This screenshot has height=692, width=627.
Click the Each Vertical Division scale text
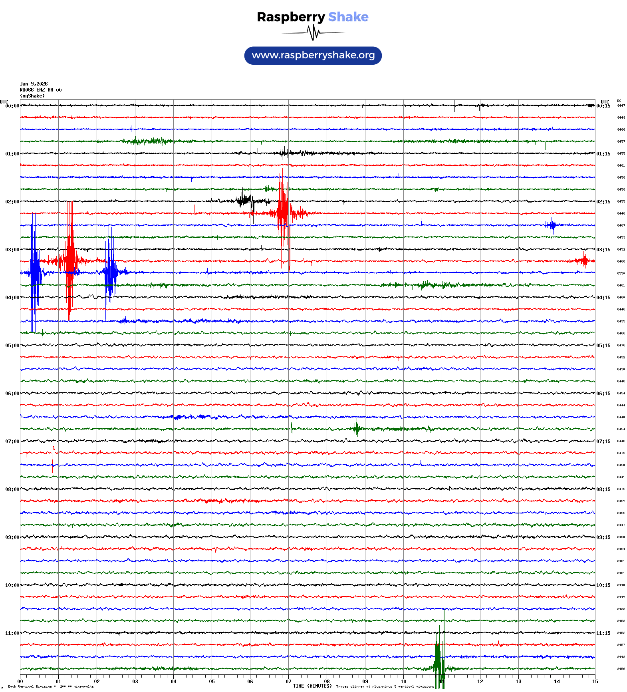click(x=51, y=686)
